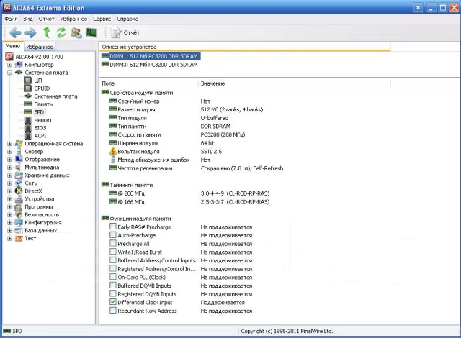Screen dimensions: 461x338
Task: Select the ЦП tree item icon
Action: tap(28, 81)
